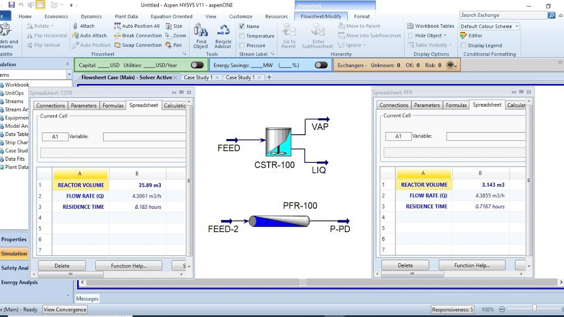Open the Stream Label group dialog launcher
The height and width of the screenshot is (317, 564).
(273, 54)
